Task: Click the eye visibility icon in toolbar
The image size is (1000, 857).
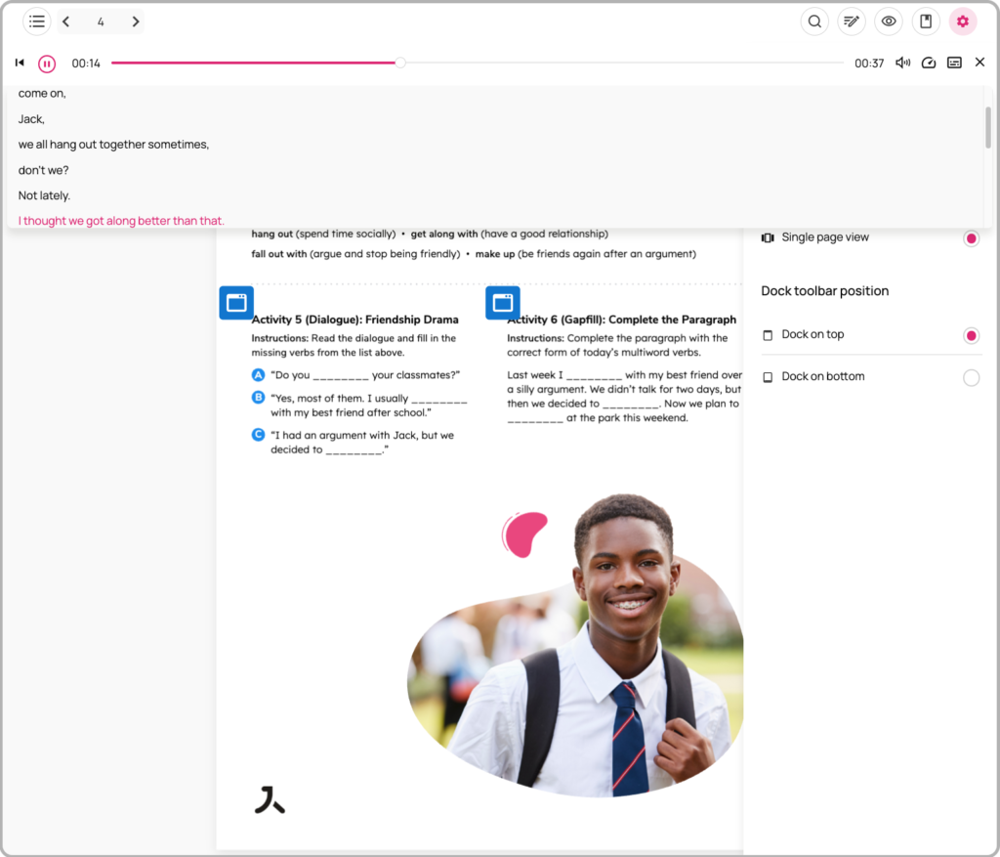Action: pos(889,21)
